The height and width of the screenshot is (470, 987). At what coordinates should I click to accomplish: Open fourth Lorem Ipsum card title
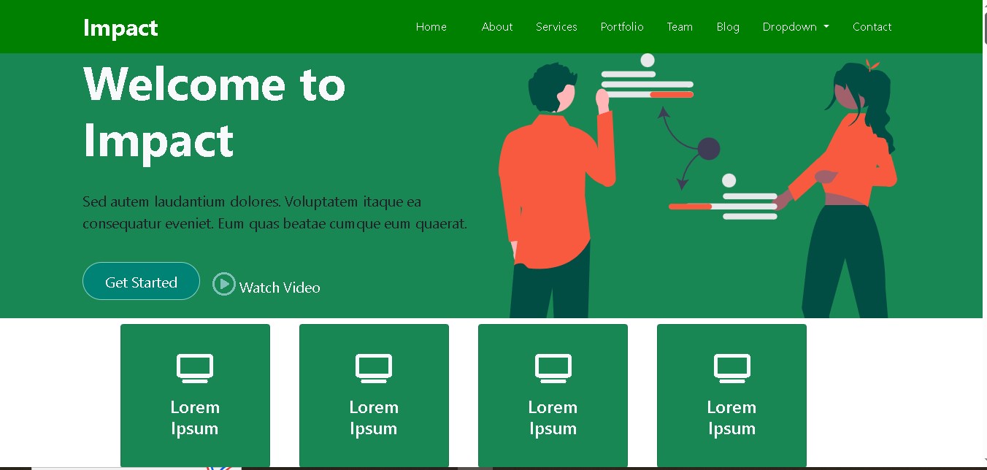tap(731, 418)
